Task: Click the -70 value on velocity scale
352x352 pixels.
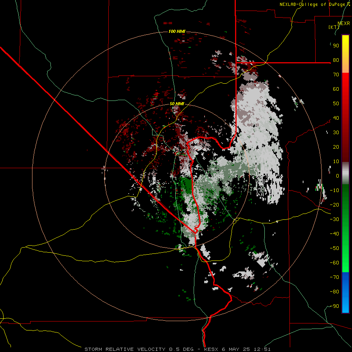Action: 334,277
